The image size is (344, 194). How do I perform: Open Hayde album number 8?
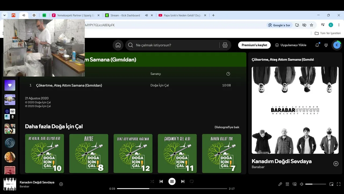(89, 154)
